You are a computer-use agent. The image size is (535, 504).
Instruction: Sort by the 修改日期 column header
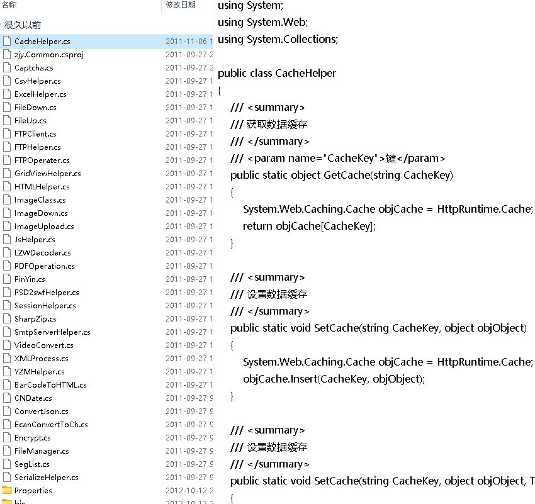click(181, 5)
